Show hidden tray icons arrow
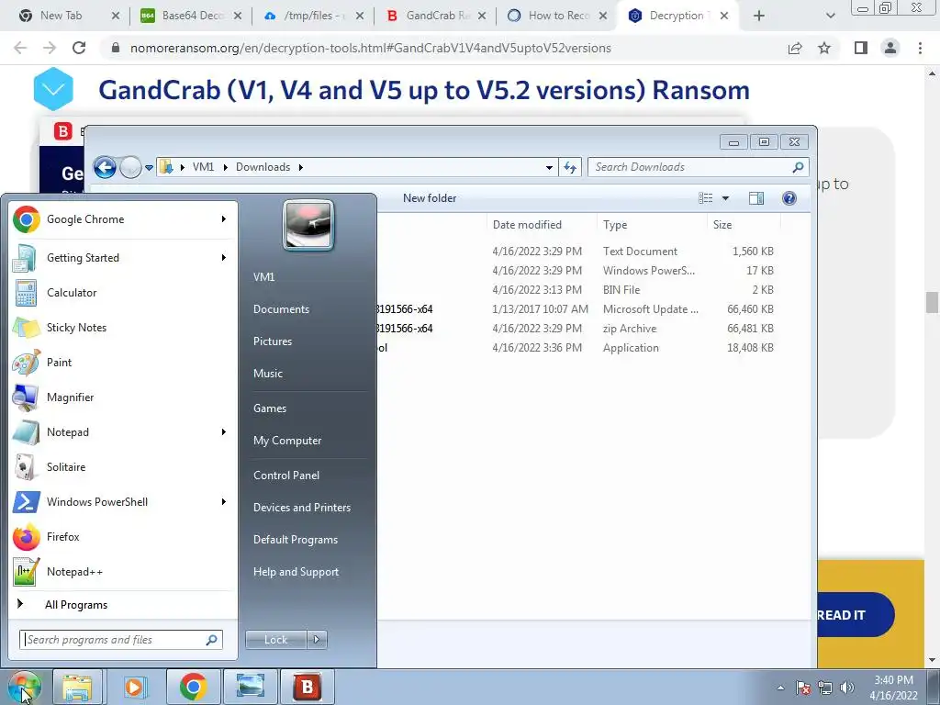This screenshot has width=940, height=705. pos(780,688)
